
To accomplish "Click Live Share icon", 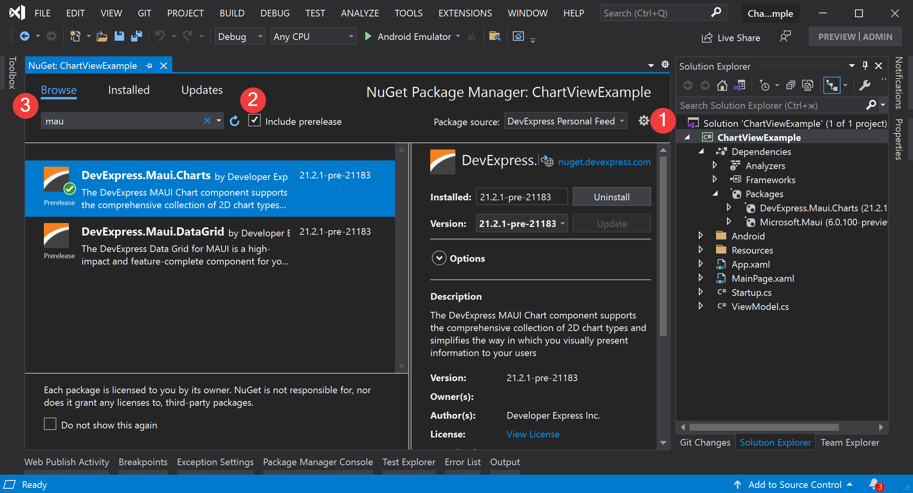I will coord(707,38).
